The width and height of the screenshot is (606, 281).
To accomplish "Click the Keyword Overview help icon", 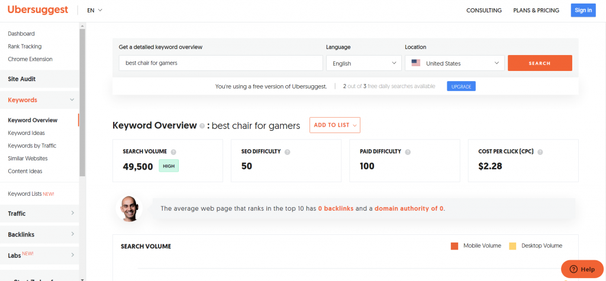I will [x=202, y=126].
